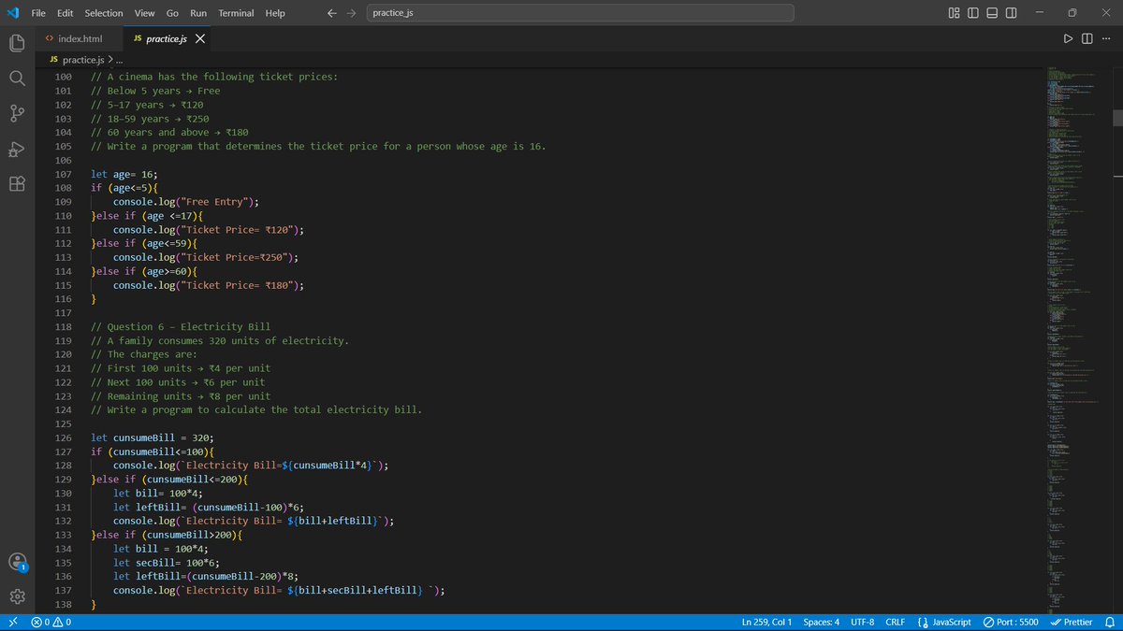
Task: Click the VS Code logo icon
Action: pyautogui.click(x=12, y=13)
